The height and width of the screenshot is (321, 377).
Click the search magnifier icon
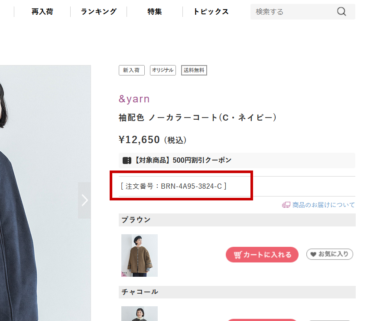coord(341,11)
